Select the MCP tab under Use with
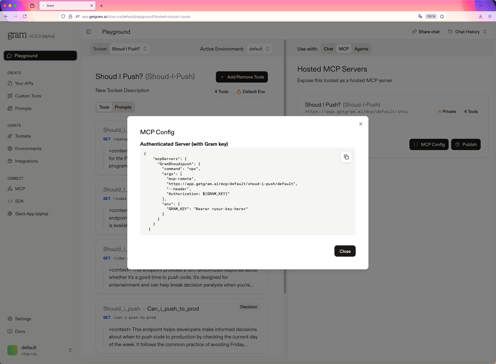This screenshot has height=364, width=496. click(x=344, y=49)
